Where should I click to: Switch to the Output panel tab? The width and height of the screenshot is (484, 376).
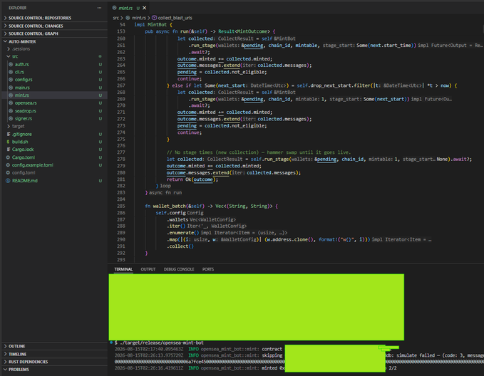click(148, 269)
